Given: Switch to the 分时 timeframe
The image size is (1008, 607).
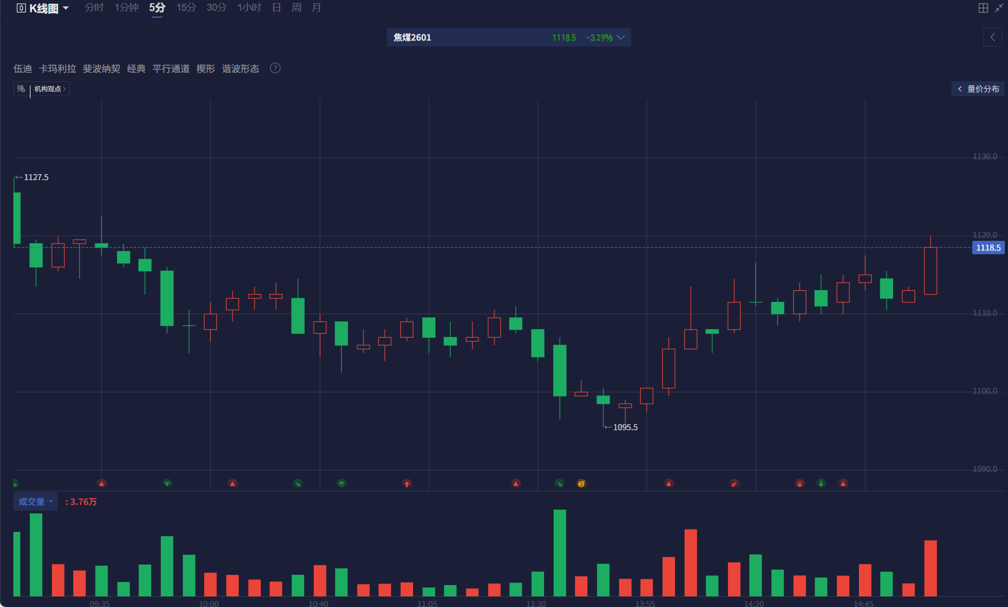Looking at the screenshot, I should tap(94, 7).
